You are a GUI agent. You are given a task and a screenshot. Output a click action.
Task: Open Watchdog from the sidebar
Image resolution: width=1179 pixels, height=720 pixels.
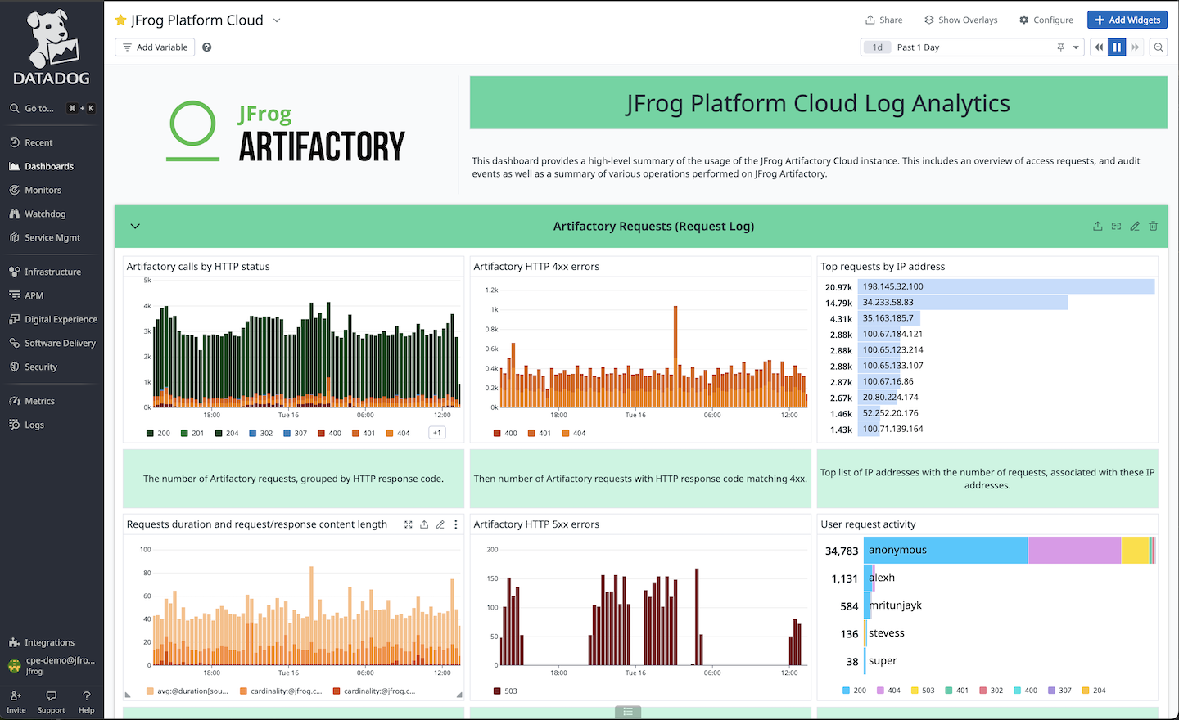coord(38,214)
